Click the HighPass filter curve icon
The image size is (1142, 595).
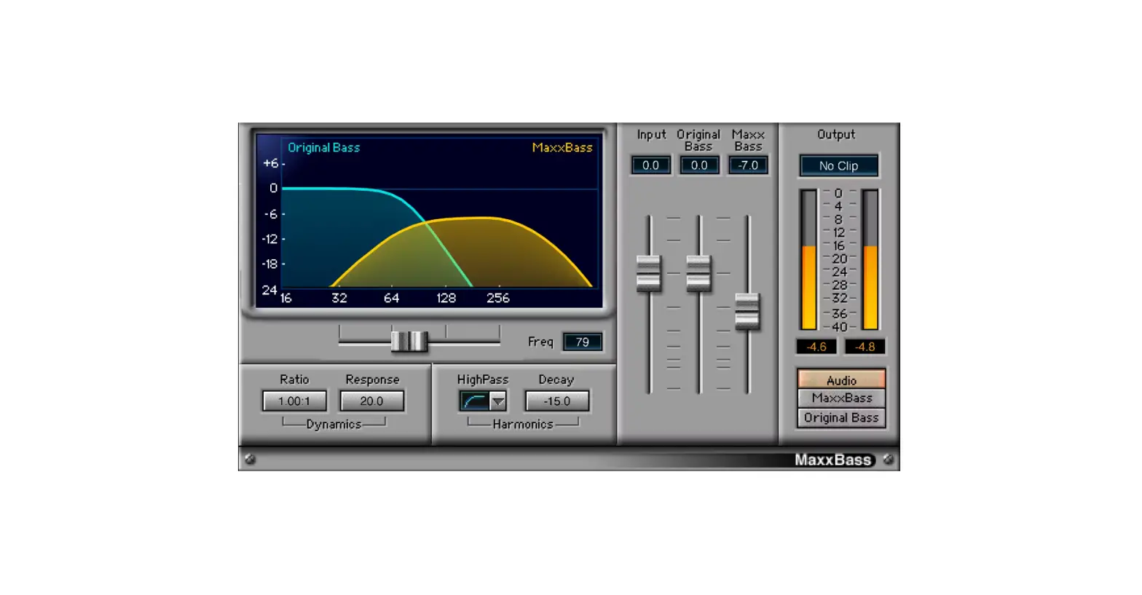(x=474, y=401)
